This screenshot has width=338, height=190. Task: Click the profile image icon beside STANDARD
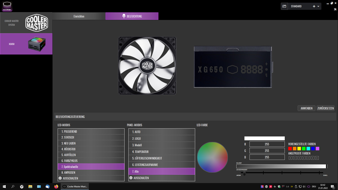click(284, 6)
